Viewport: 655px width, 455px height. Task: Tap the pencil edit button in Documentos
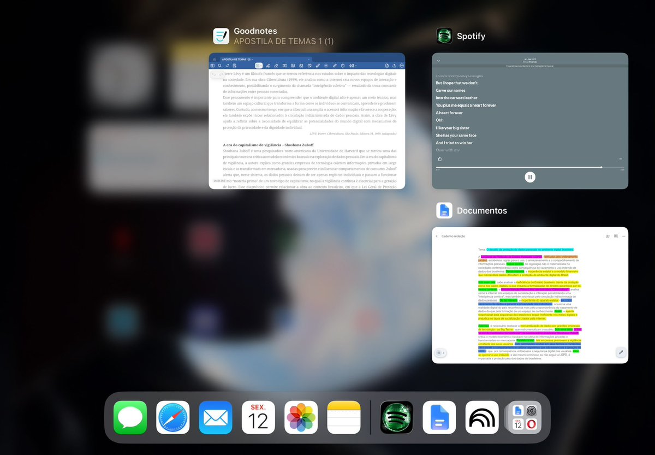point(620,353)
